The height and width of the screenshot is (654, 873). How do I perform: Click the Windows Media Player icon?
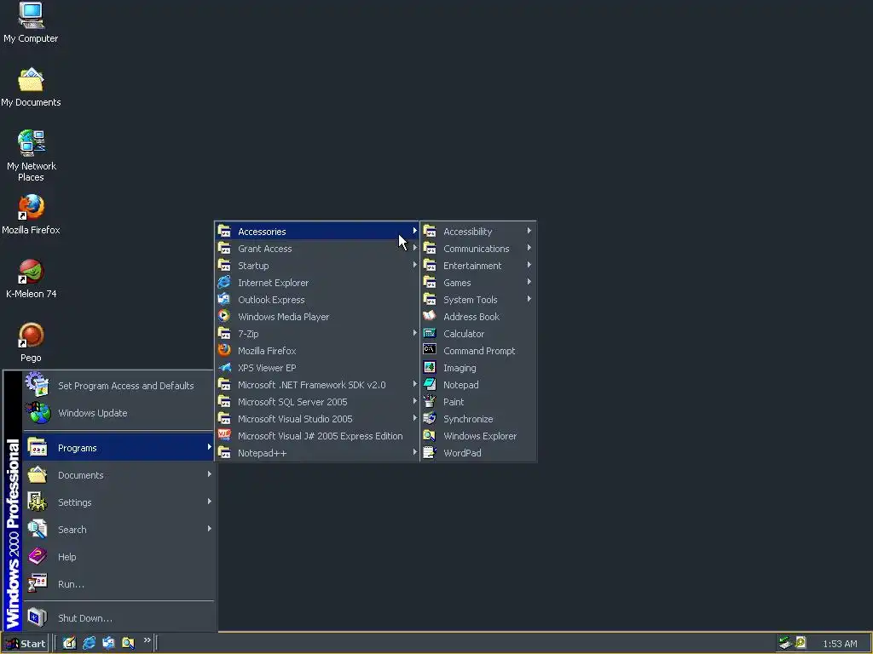pos(224,316)
